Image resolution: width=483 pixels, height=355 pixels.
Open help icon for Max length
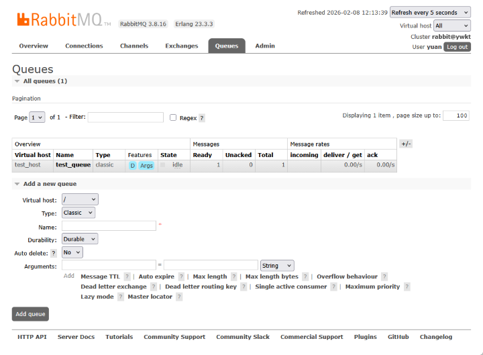234,276
